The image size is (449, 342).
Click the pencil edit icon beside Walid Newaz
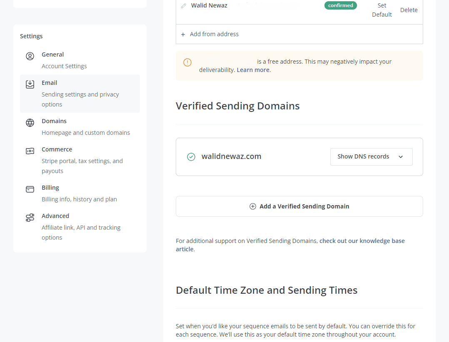tap(184, 6)
